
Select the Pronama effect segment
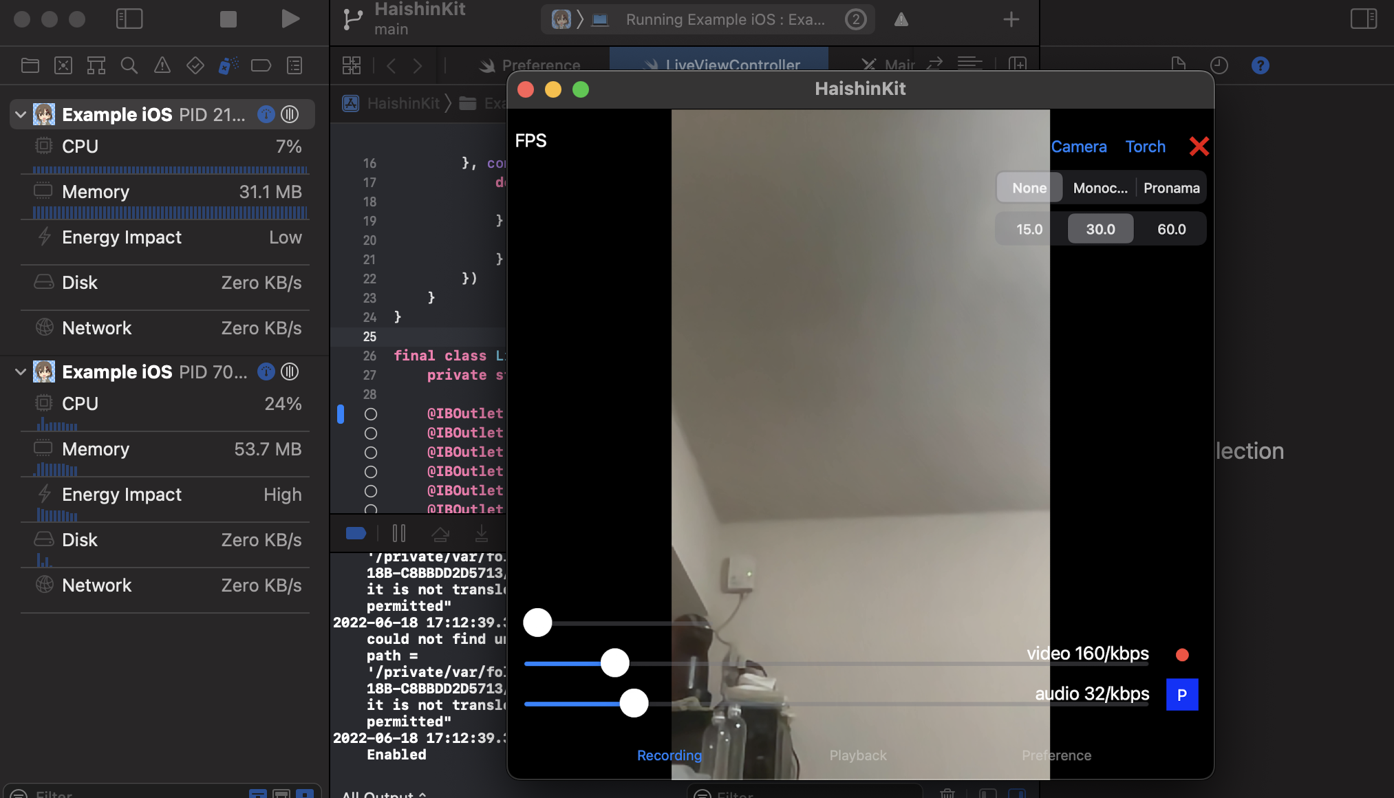(1171, 188)
